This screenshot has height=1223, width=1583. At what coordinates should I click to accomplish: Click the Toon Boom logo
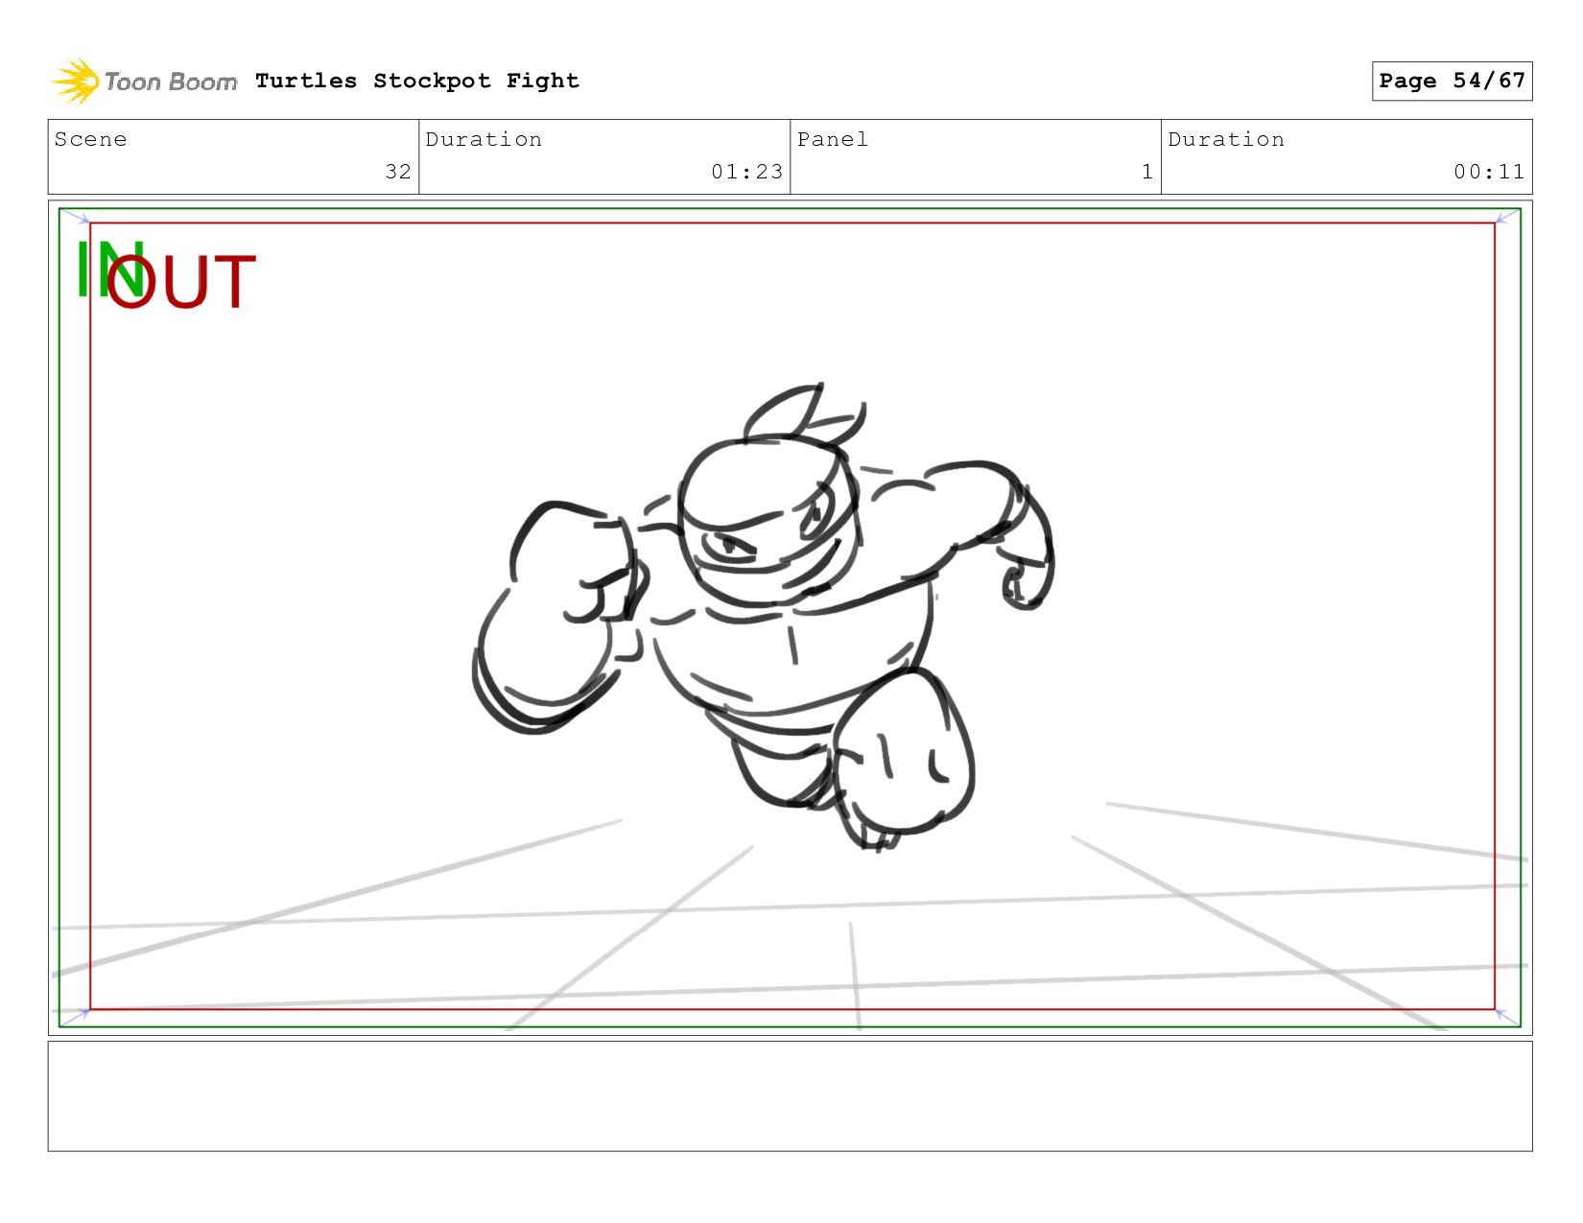pos(144,82)
